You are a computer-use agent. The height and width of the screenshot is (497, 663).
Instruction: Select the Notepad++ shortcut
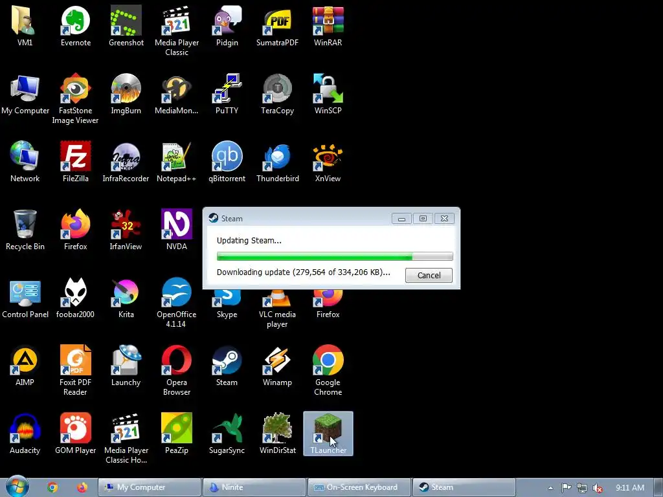[176, 162]
